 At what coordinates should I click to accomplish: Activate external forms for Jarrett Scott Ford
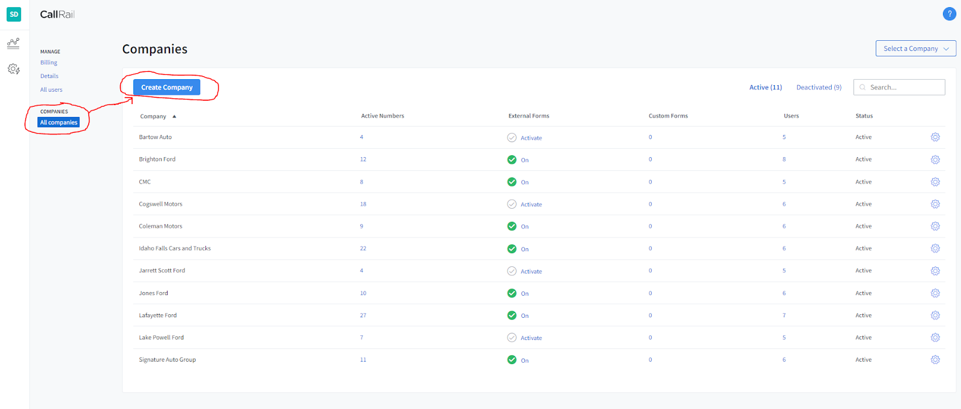tap(524, 271)
